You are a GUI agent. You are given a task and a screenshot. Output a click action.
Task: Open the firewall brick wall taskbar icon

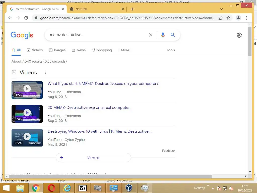[98, 188]
